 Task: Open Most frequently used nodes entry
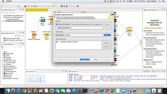[14, 40]
